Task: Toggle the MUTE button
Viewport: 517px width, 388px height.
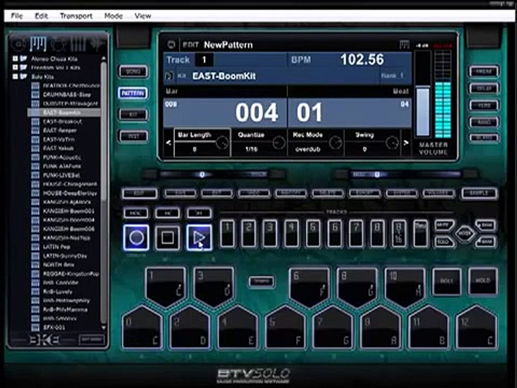Action: pos(443,225)
